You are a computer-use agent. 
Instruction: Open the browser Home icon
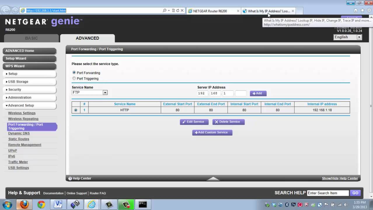[355, 10]
